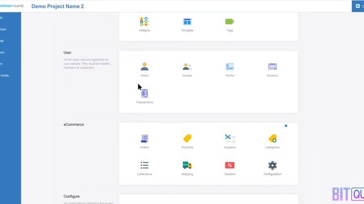This screenshot has height=204, width=364.
Task: Open the Transactions tile
Action: (144, 96)
